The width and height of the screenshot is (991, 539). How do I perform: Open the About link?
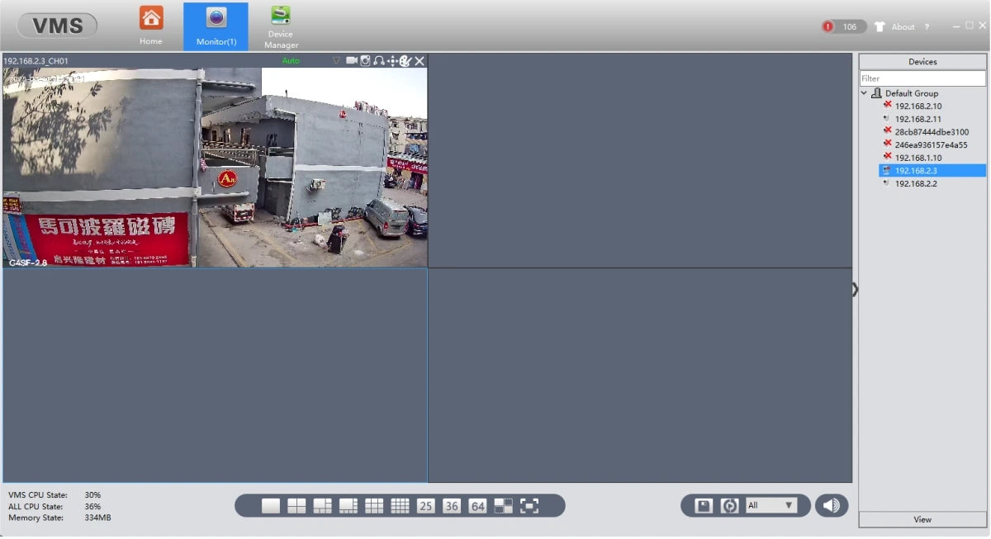903,26
